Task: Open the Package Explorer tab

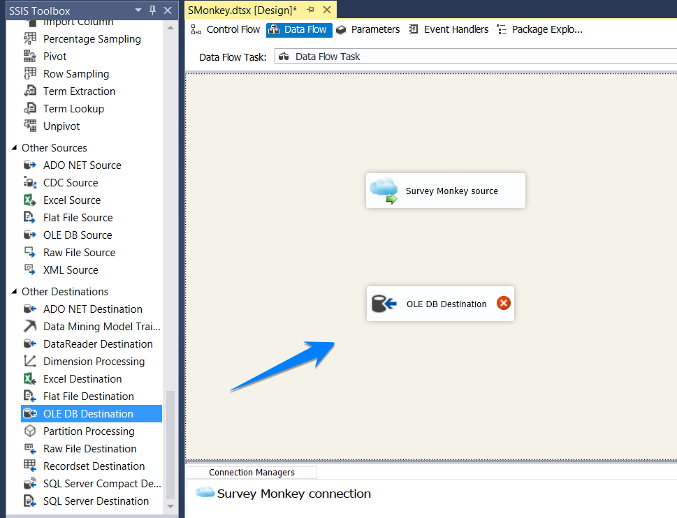Action: point(539,29)
